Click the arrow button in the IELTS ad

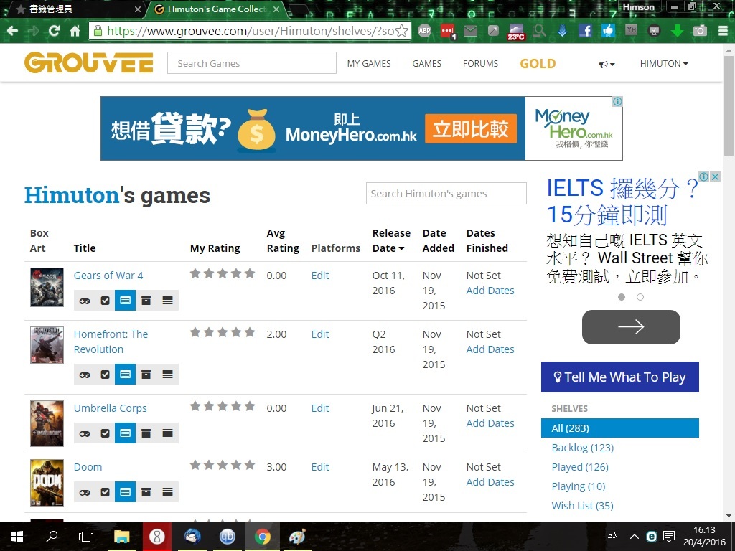click(x=631, y=327)
